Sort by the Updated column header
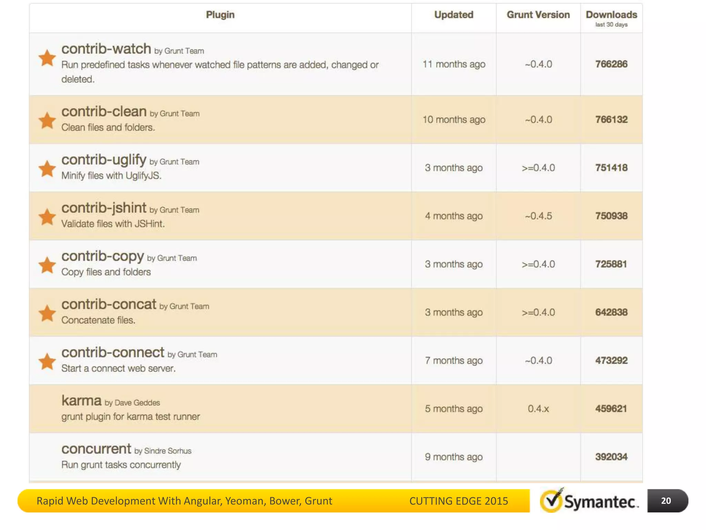The width and height of the screenshot is (706, 530). pyautogui.click(x=454, y=15)
